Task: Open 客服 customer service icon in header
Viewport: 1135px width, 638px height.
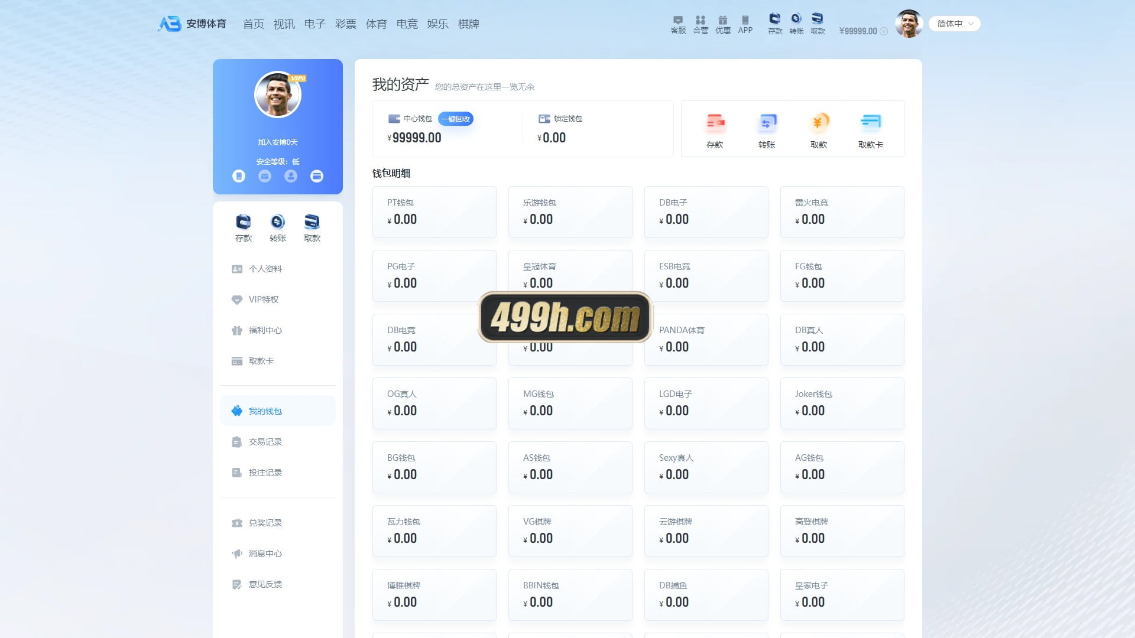Action: coord(678,24)
